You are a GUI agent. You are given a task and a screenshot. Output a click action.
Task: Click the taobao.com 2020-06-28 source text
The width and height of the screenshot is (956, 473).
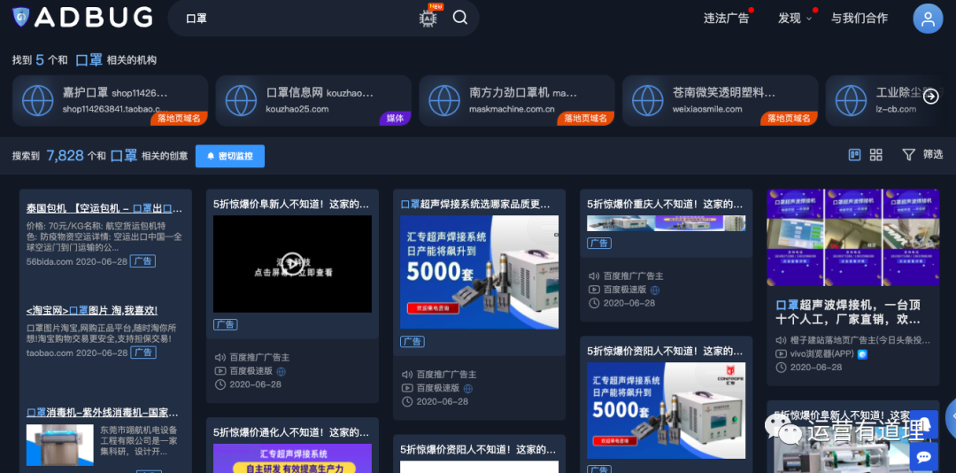(77, 353)
